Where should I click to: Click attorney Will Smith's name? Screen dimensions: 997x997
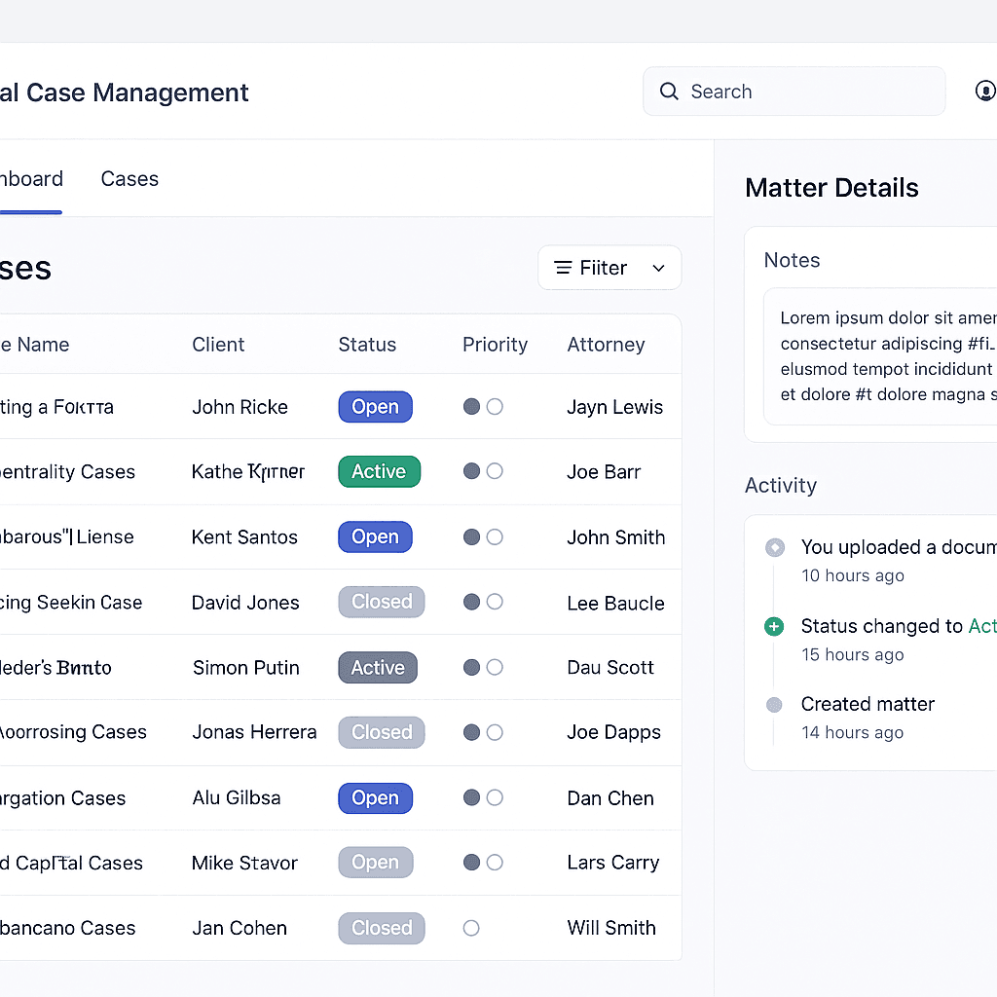coord(611,928)
